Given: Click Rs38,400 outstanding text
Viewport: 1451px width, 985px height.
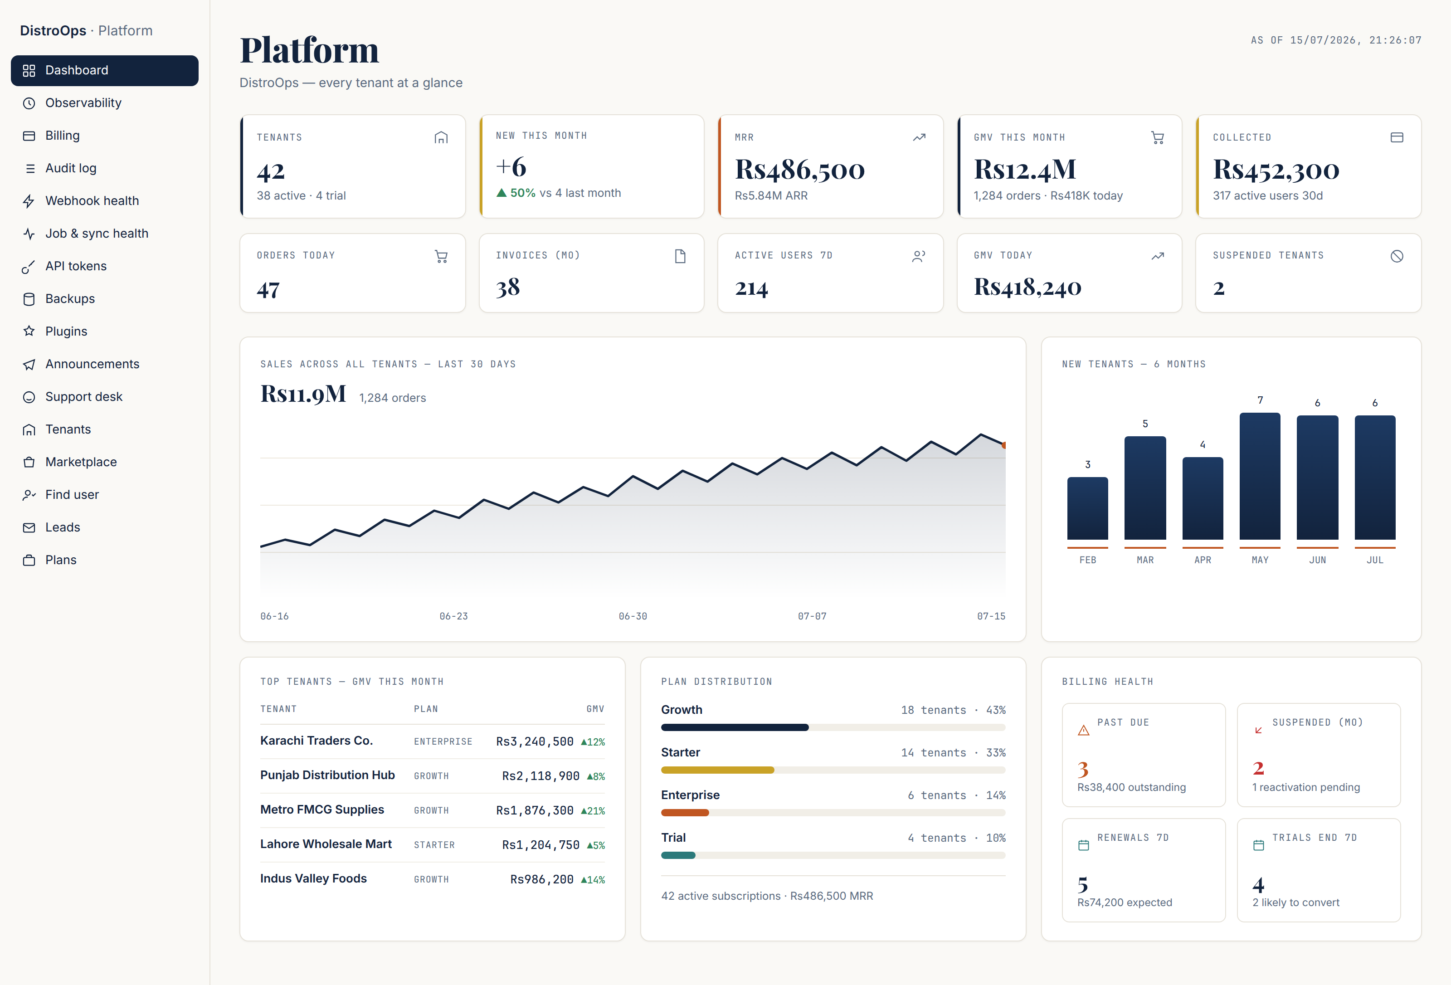Looking at the screenshot, I should (x=1131, y=788).
